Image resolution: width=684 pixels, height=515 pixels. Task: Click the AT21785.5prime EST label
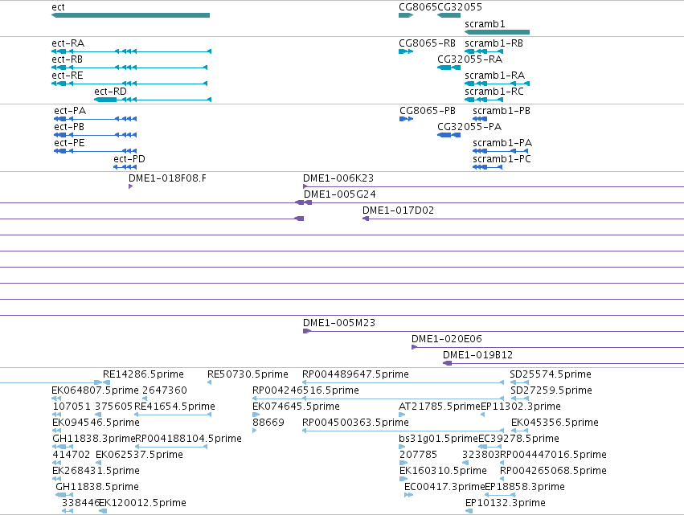tap(440, 407)
